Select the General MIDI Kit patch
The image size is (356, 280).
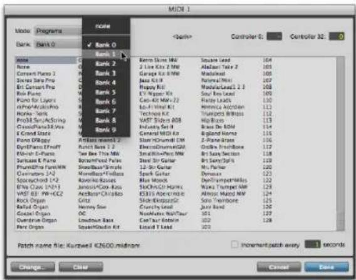[x=159, y=133]
